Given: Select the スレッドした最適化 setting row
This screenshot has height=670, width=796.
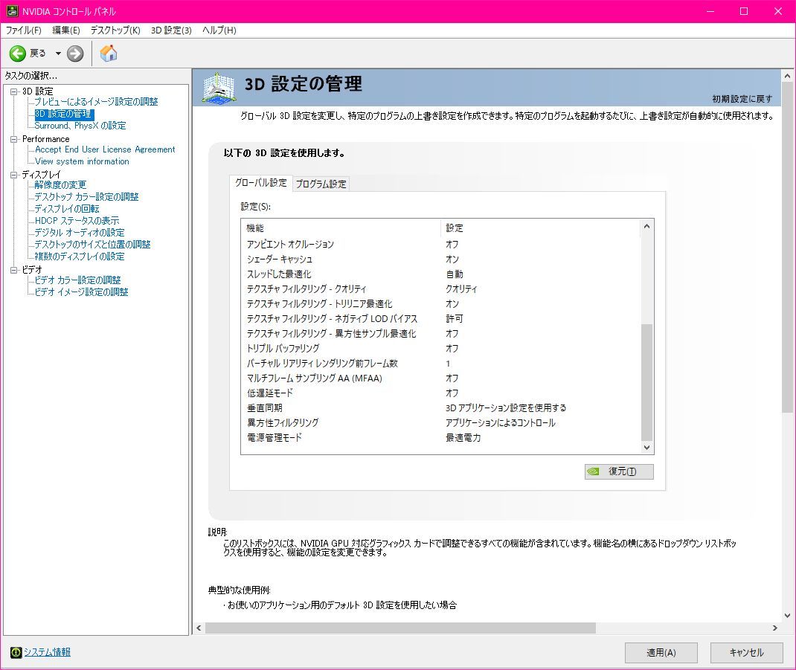Looking at the screenshot, I should click(440, 274).
